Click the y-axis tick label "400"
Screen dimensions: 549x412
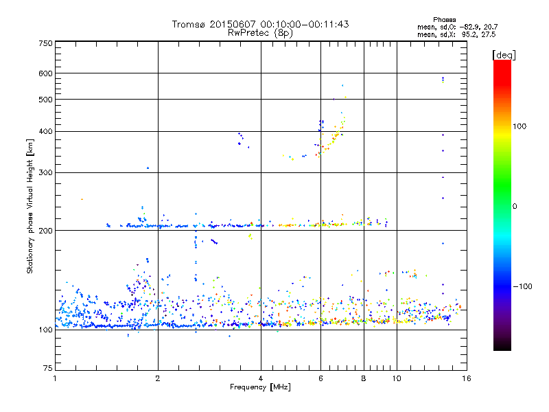(x=45, y=132)
